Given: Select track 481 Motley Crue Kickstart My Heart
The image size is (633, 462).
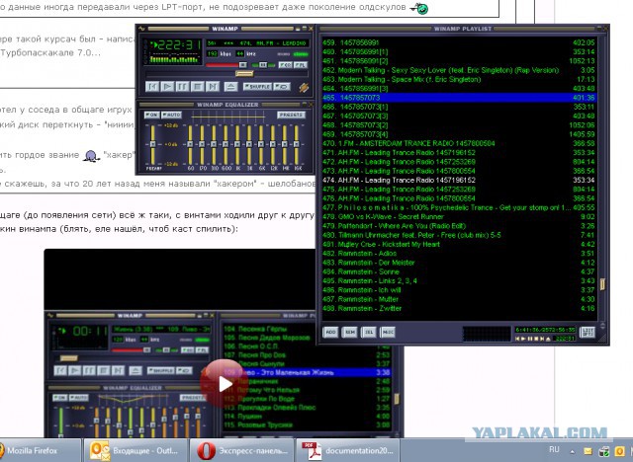Looking at the screenshot, I should click(x=459, y=244).
